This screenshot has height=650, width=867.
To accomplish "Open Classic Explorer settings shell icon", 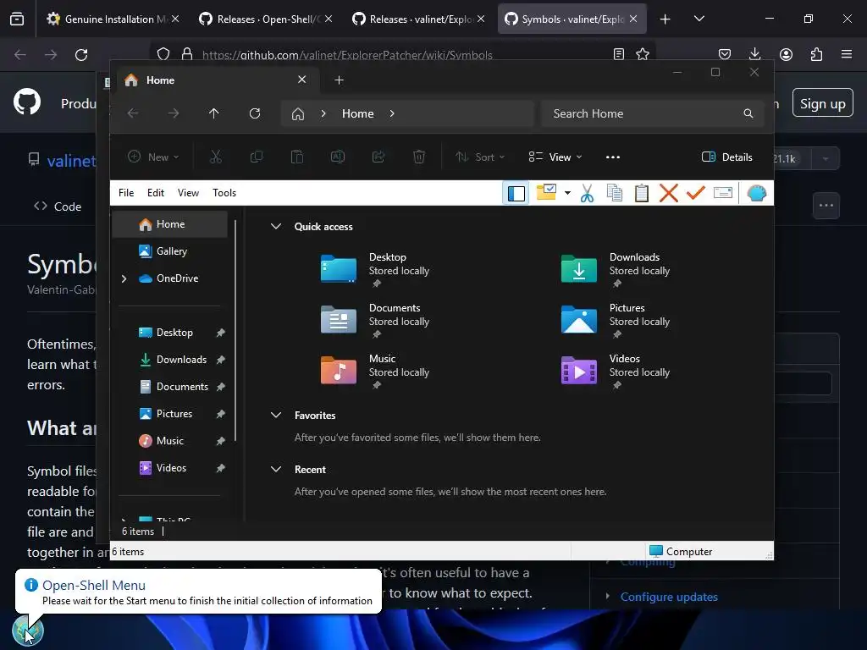I will pyautogui.click(x=756, y=194).
